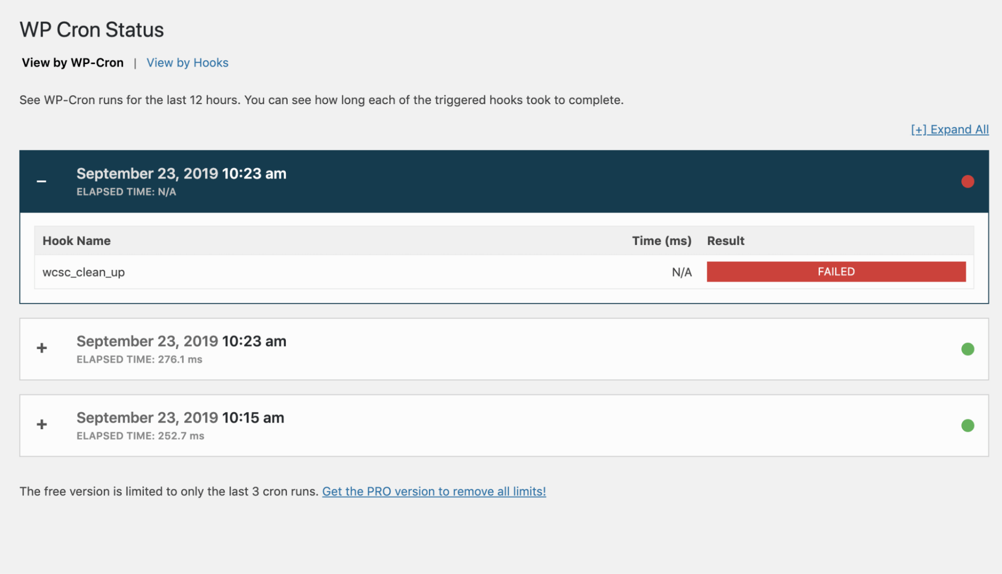Collapse the failed 10:23 am cron run

tap(42, 181)
